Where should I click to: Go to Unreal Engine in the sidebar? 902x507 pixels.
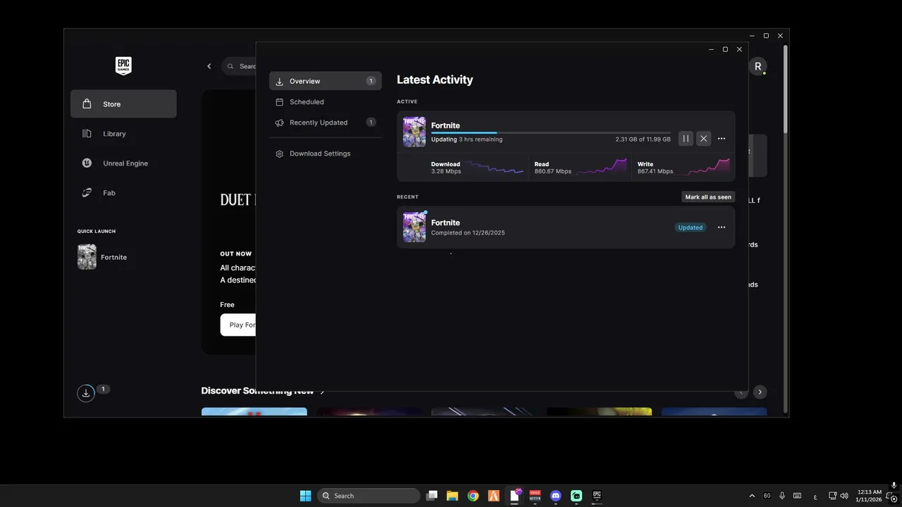(x=123, y=163)
